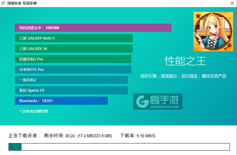
Task: Select the 三星 GALAXY S6 bar
Action: pyautogui.click(x=73, y=49)
